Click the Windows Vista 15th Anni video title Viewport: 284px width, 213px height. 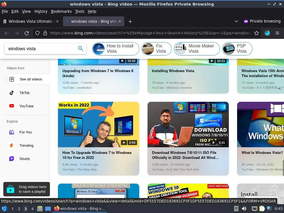[x=263, y=73]
